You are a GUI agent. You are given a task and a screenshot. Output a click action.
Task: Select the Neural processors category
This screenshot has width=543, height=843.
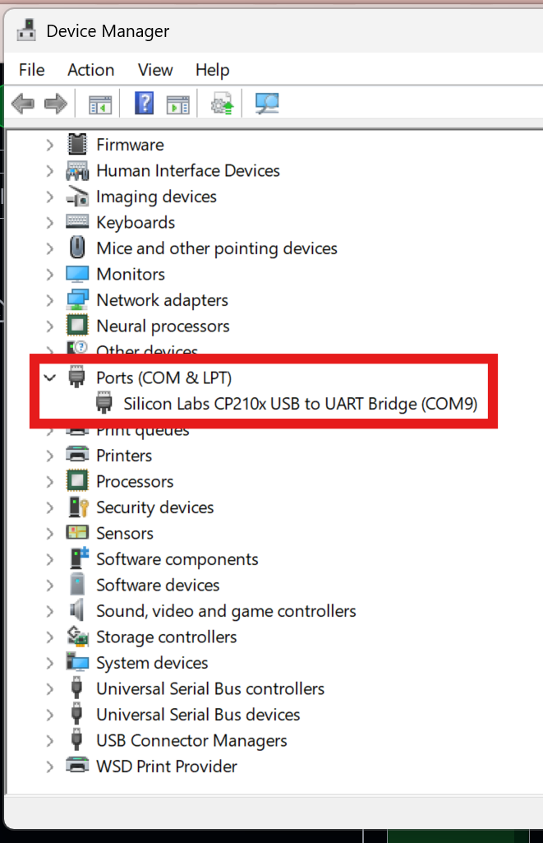point(163,326)
